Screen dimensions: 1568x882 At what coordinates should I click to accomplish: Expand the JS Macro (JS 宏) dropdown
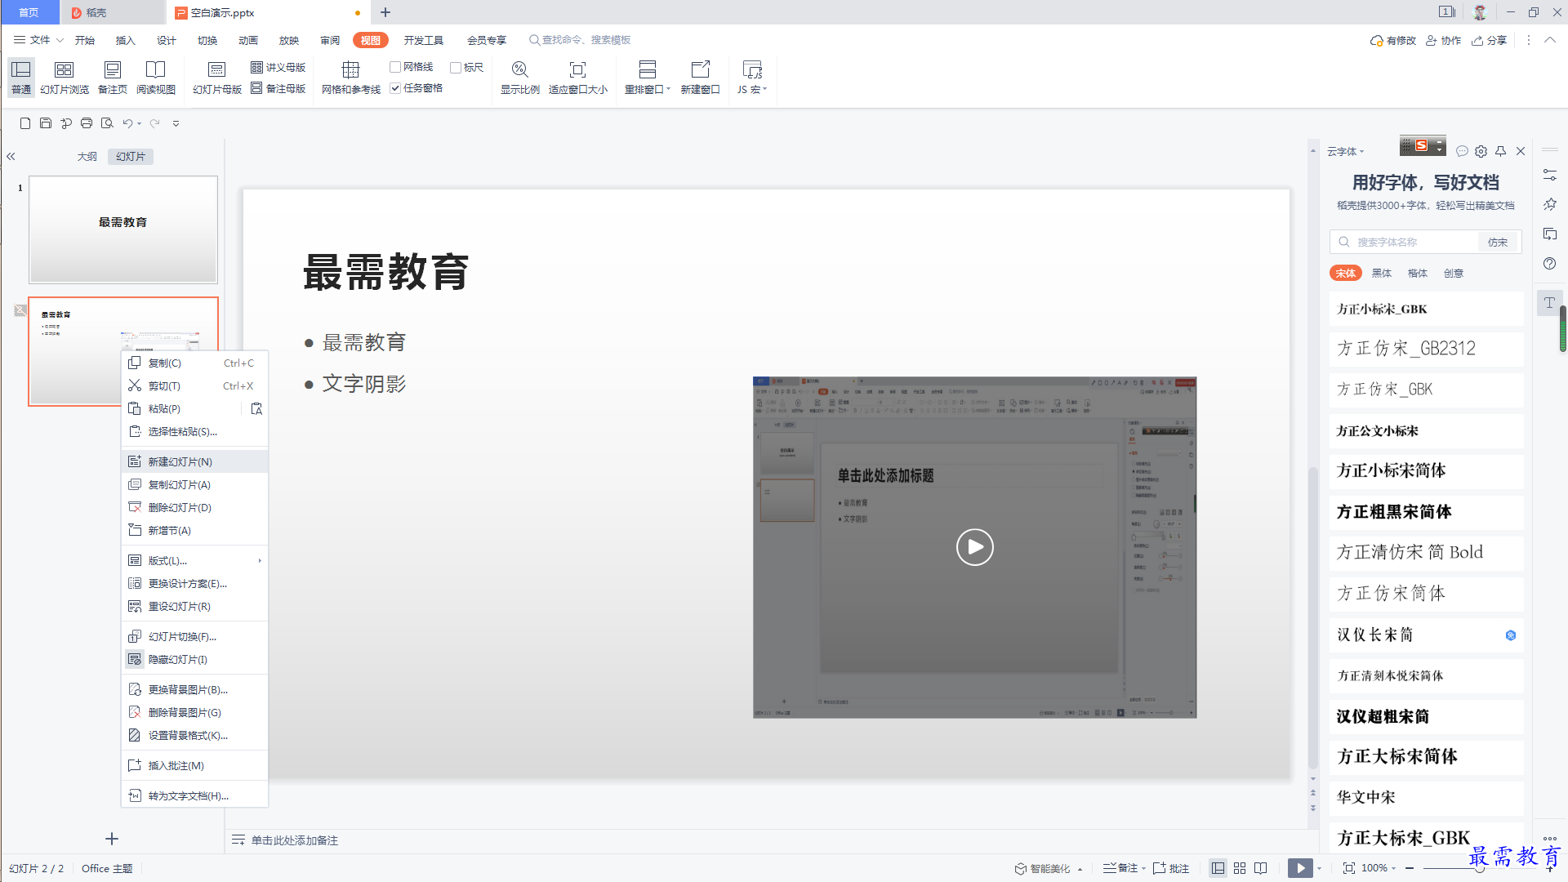(x=764, y=89)
